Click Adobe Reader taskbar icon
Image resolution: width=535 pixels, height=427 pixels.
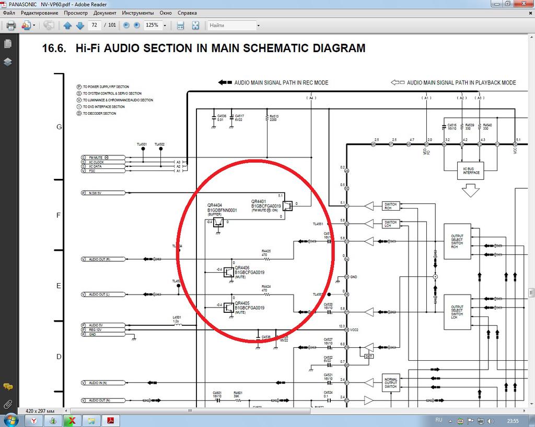[x=111, y=421]
